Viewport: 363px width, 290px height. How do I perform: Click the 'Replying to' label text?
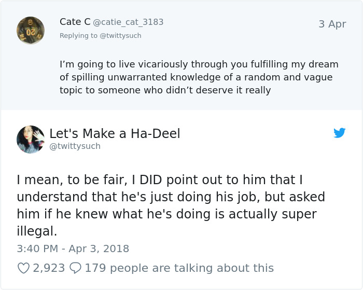pos(78,36)
